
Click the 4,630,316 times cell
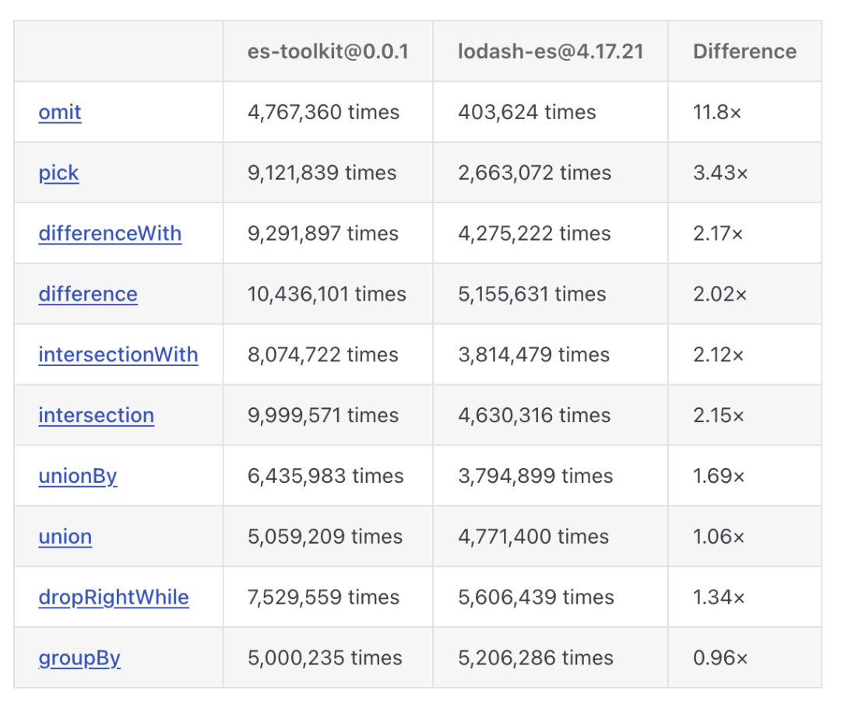point(551,415)
